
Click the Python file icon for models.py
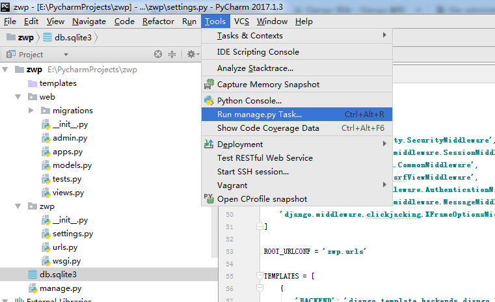pos(46,165)
